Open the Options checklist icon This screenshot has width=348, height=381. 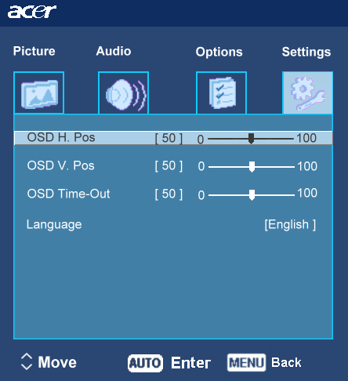tap(221, 93)
